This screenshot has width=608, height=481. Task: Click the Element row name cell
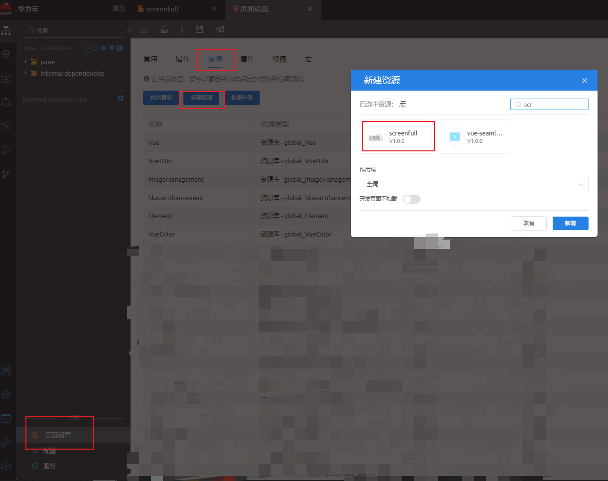[199, 216]
